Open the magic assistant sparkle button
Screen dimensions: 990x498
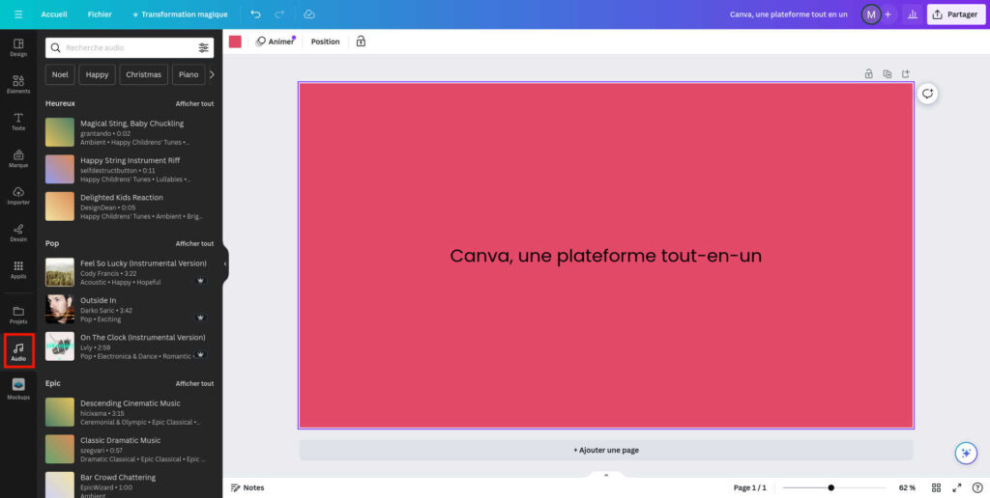point(966,453)
